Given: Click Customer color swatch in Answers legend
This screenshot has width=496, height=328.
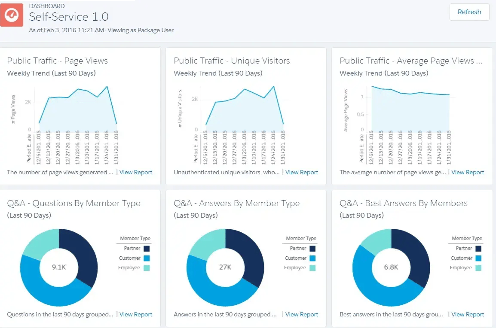Looking at the screenshot, I should pyautogui.click(x=312, y=258).
